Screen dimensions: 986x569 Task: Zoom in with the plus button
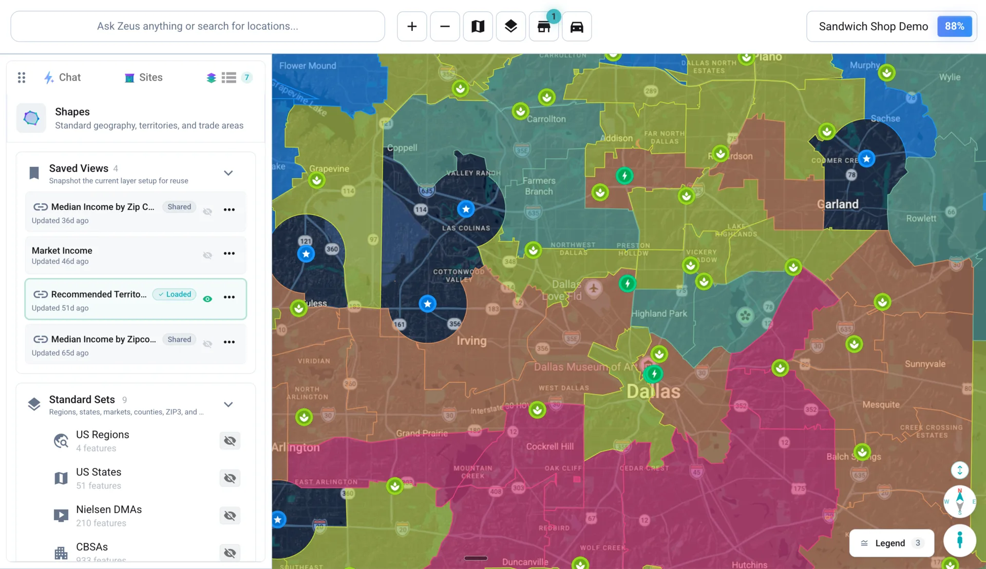pyautogui.click(x=412, y=26)
